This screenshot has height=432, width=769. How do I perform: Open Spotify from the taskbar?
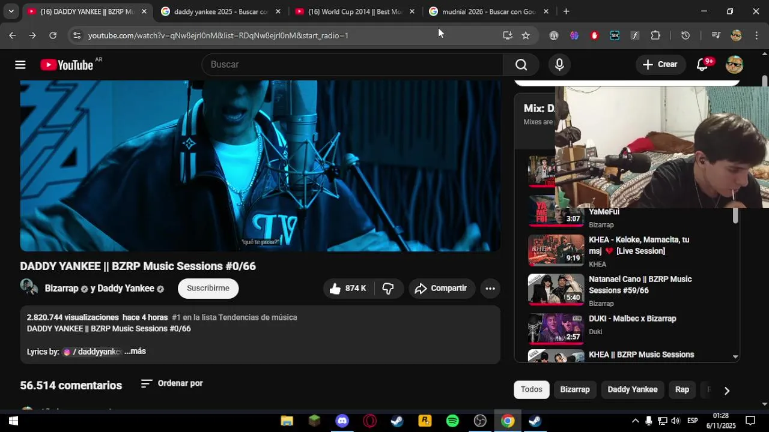[x=452, y=421]
